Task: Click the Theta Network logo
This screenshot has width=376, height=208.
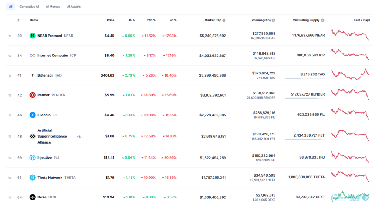Action: tap(32, 177)
